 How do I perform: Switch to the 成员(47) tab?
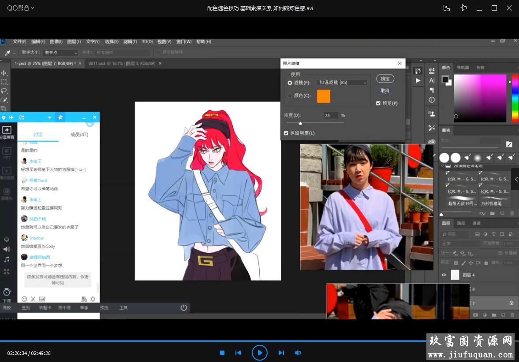(x=79, y=135)
